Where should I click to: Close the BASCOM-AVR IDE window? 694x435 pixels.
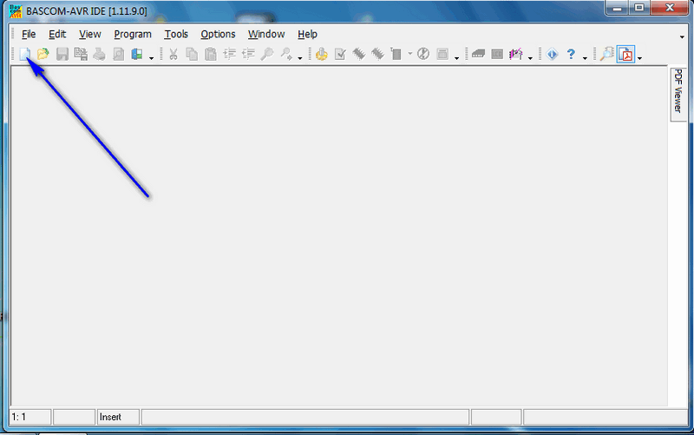coord(670,8)
